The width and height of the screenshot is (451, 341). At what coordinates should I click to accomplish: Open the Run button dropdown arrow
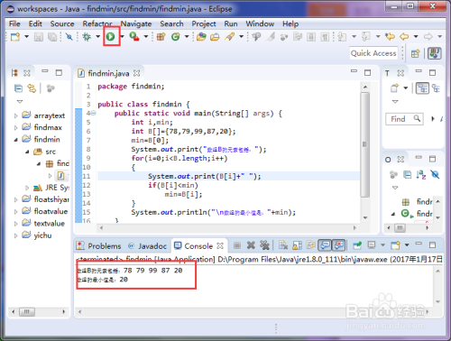click(123, 37)
